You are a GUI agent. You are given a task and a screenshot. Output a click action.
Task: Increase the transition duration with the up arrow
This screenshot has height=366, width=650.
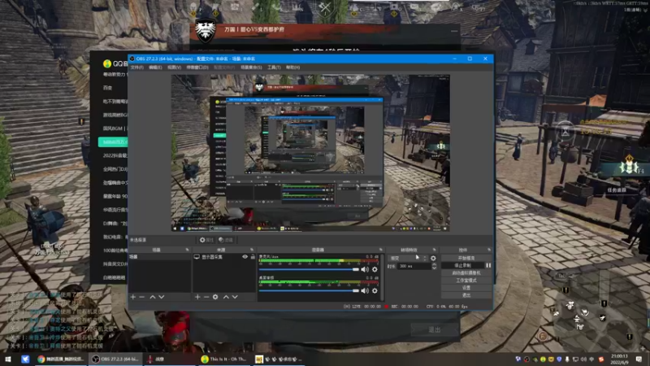[434, 264]
